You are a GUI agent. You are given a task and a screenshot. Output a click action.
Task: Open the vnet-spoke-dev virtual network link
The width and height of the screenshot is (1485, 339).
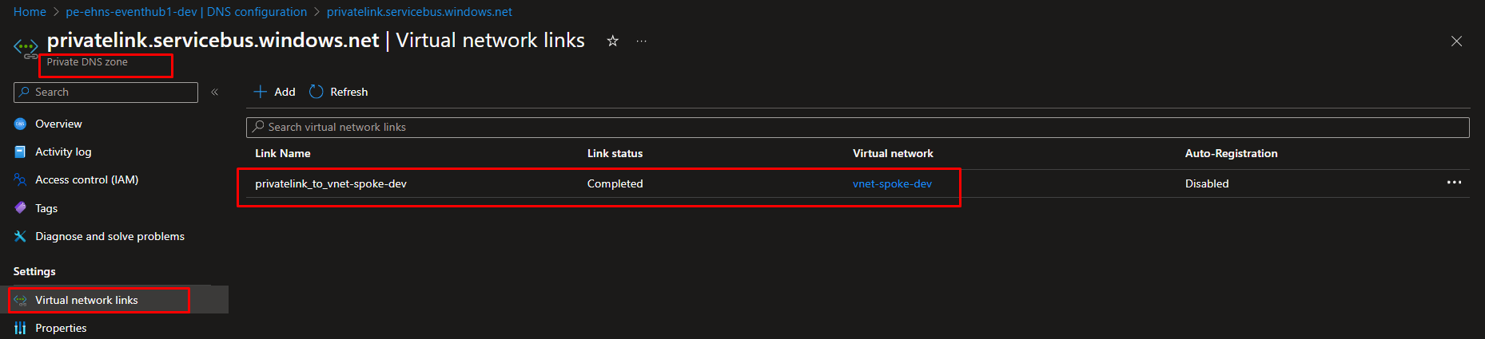click(x=892, y=183)
